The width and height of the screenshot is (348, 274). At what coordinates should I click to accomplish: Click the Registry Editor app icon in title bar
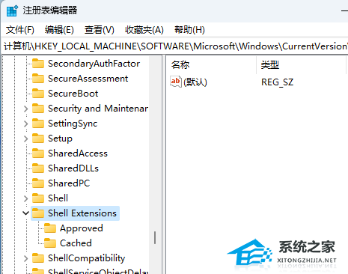12,10
